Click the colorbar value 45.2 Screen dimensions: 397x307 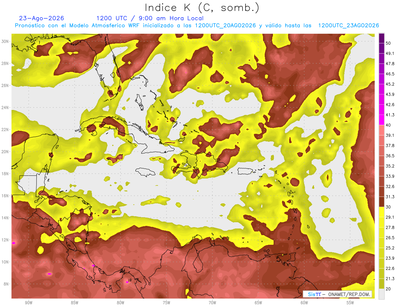tap(390, 84)
